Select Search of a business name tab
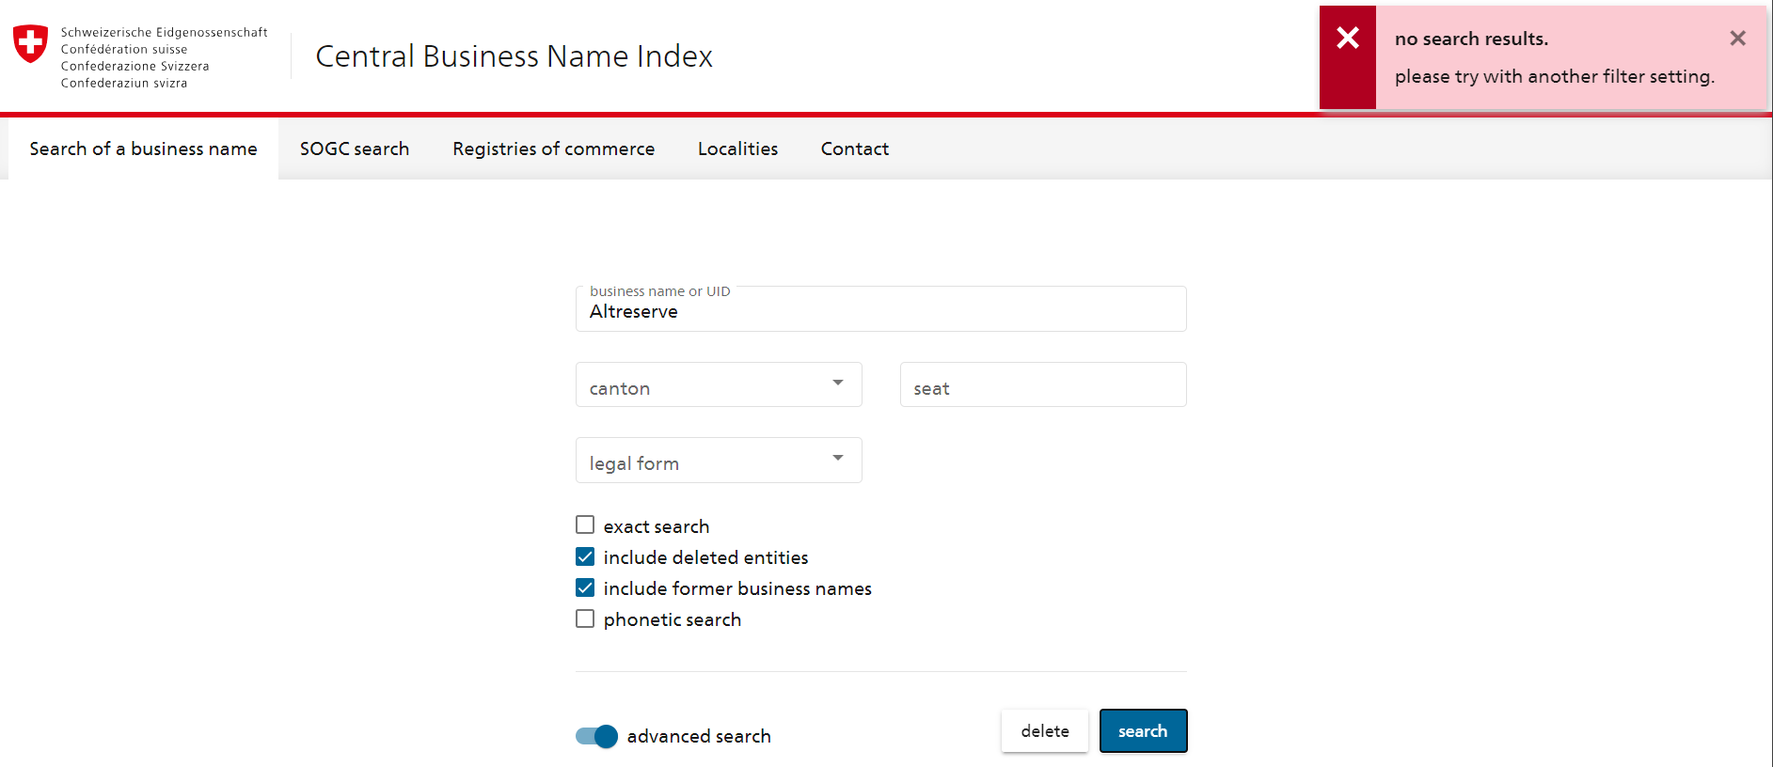Image resolution: width=1773 pixels, height=767 pixels. 143,149
